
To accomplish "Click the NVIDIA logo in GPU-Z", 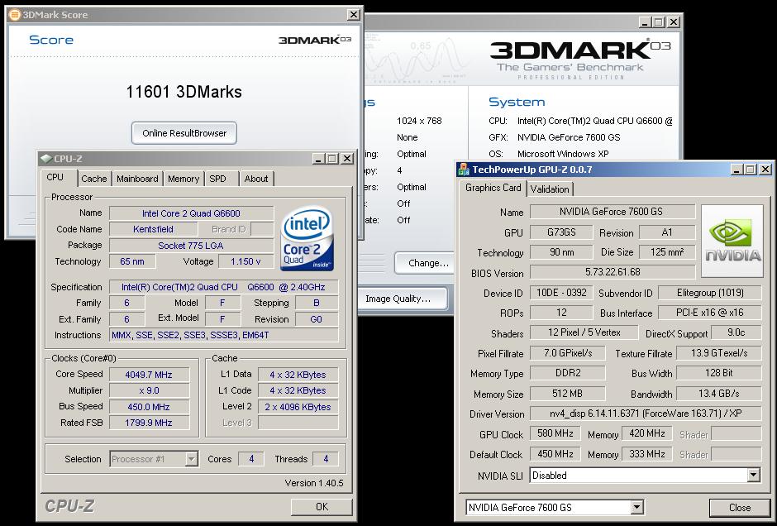I will (732, 241).
